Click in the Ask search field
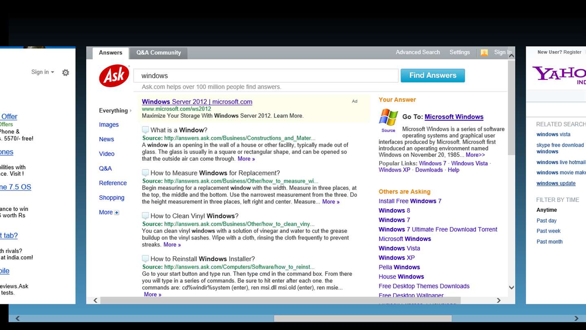 (266, 76)
